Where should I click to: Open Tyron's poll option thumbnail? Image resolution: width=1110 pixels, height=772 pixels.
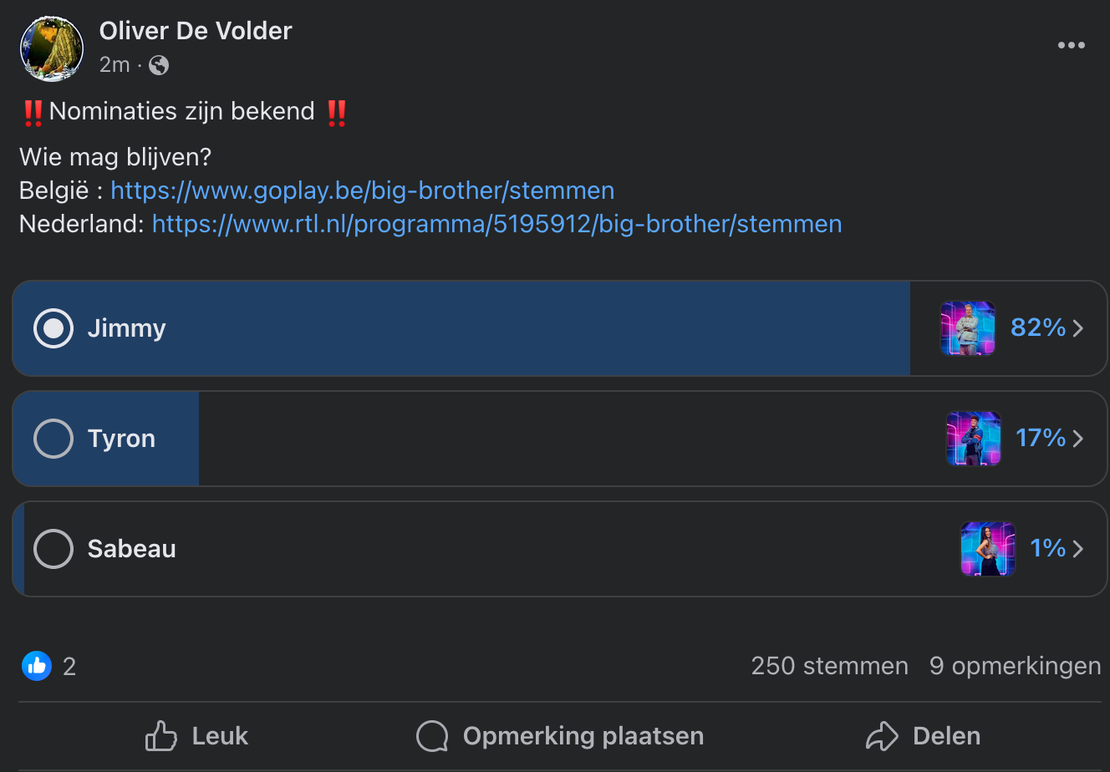[x=974, y=439]
